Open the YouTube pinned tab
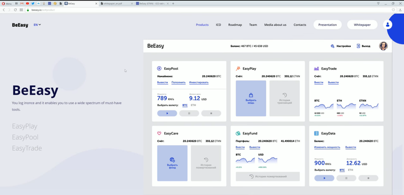The image size is (404, 195). pos(27,4)
